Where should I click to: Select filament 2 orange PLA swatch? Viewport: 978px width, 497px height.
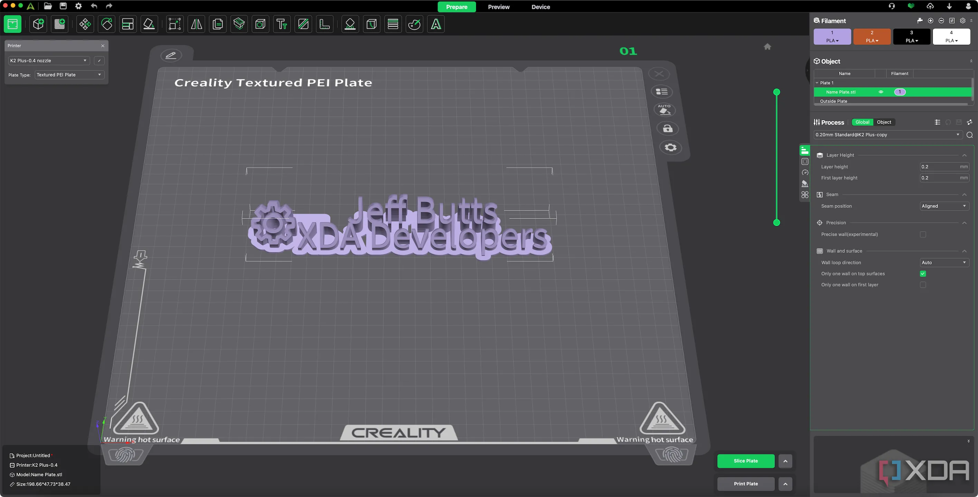tap(872, 37)
